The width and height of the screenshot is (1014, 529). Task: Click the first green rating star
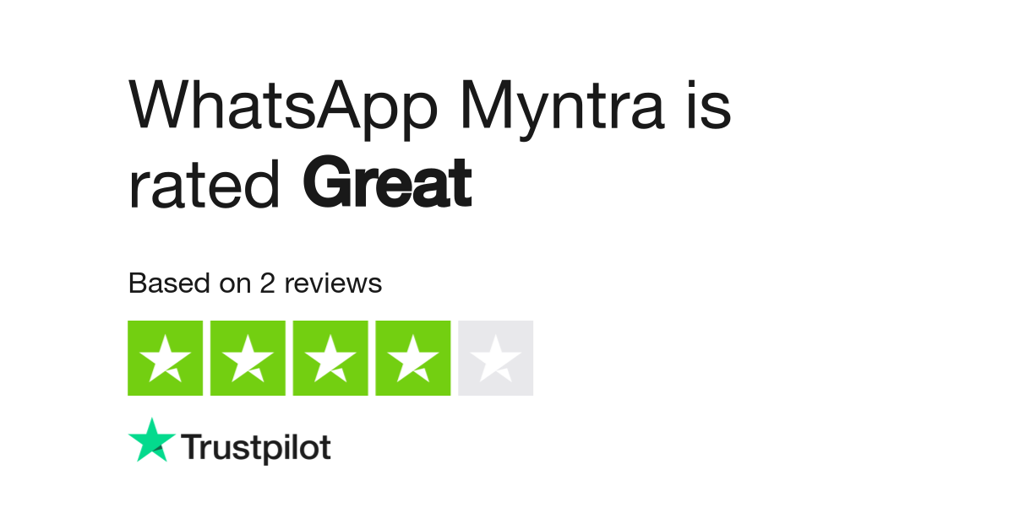pos(165,358)
